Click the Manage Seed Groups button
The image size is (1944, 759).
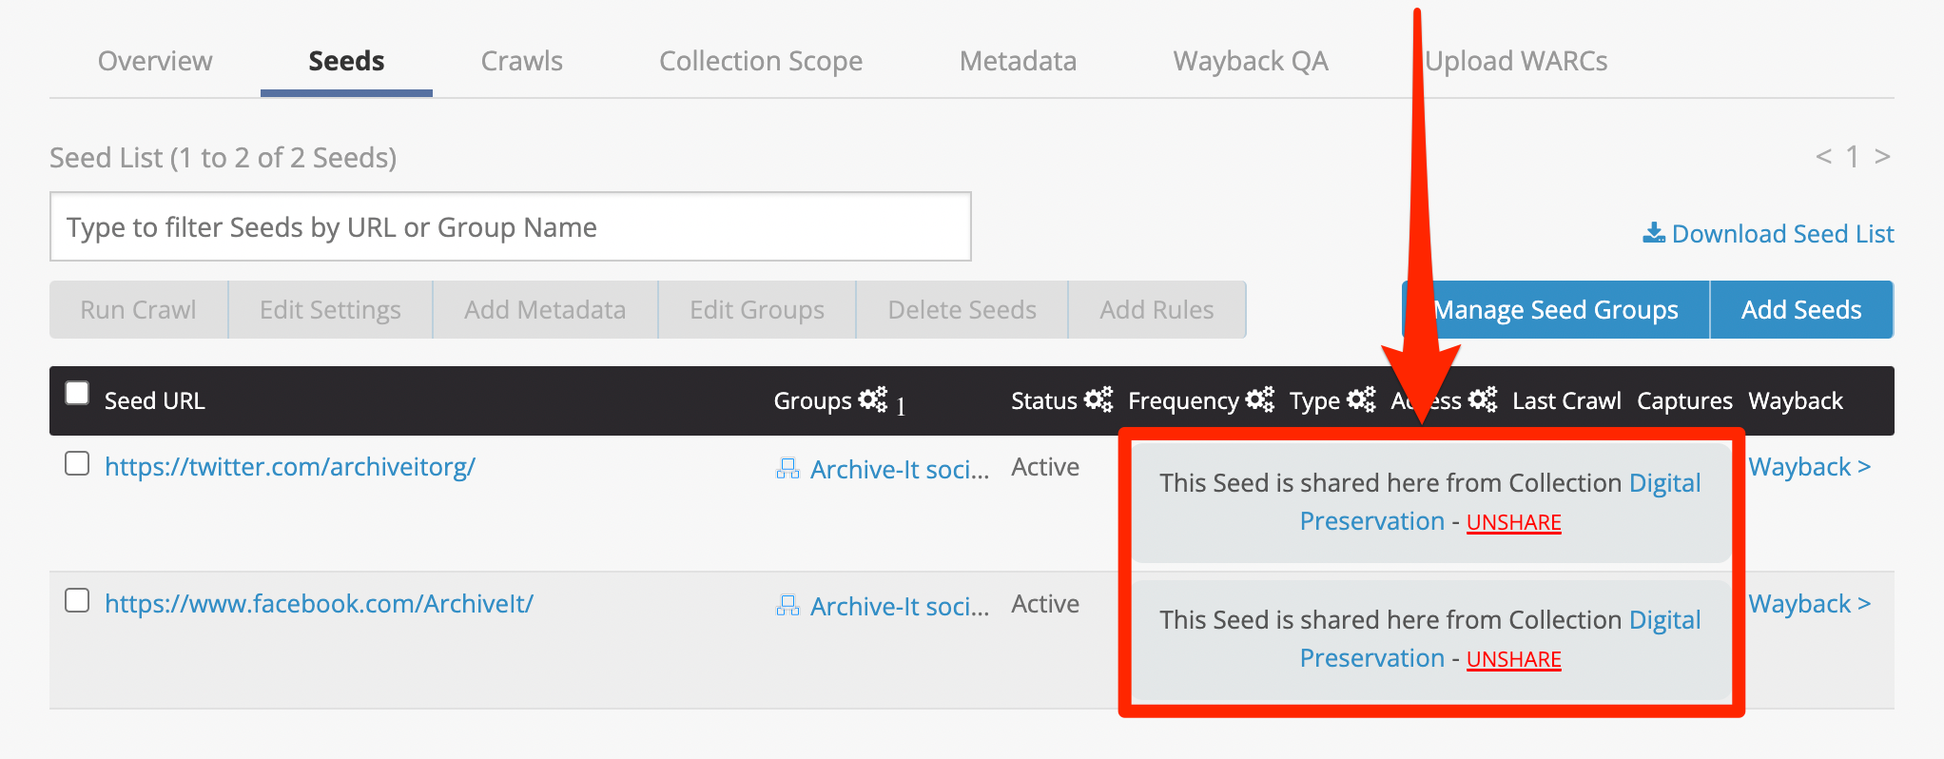(x=1556, y=310)
